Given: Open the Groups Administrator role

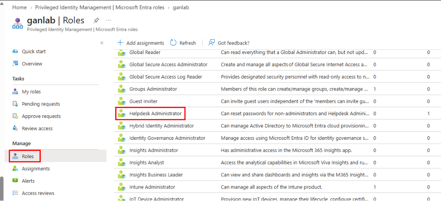Looking at the screenshot, I should 153,89.
